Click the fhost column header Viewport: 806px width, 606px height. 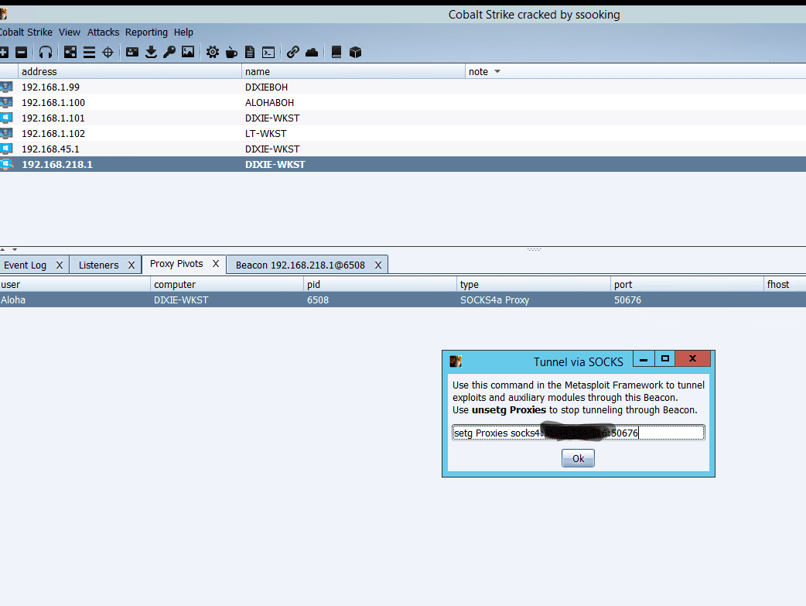coord(785,285)
